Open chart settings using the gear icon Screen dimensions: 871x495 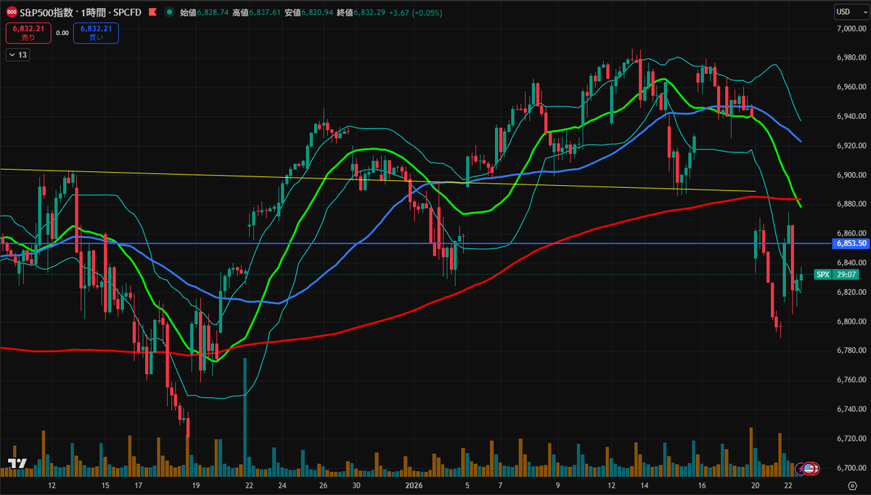(x=853, y=486)
